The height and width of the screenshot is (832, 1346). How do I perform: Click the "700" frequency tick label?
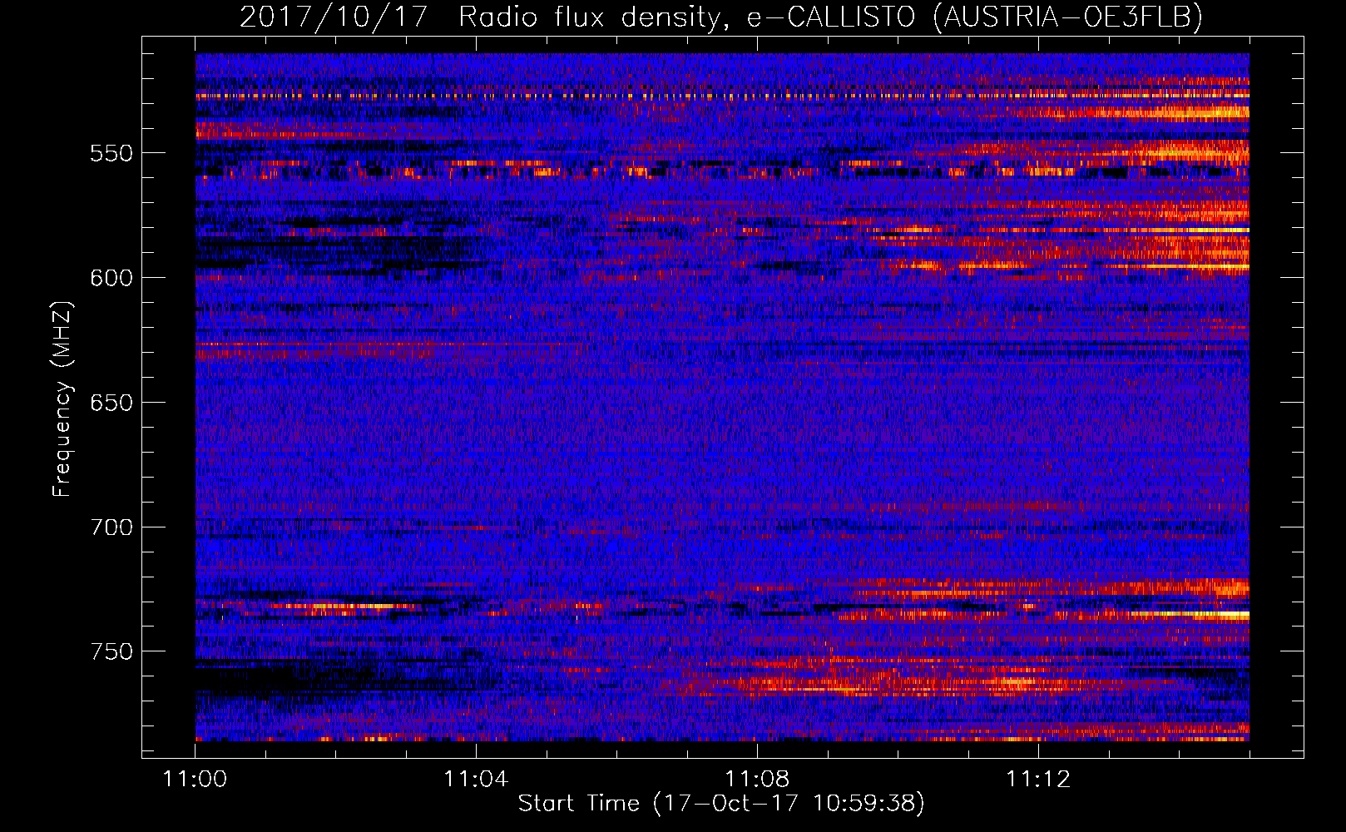coord(111,527)
